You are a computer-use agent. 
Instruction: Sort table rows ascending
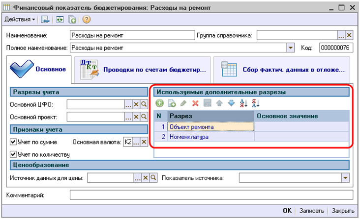click(243, 103)
